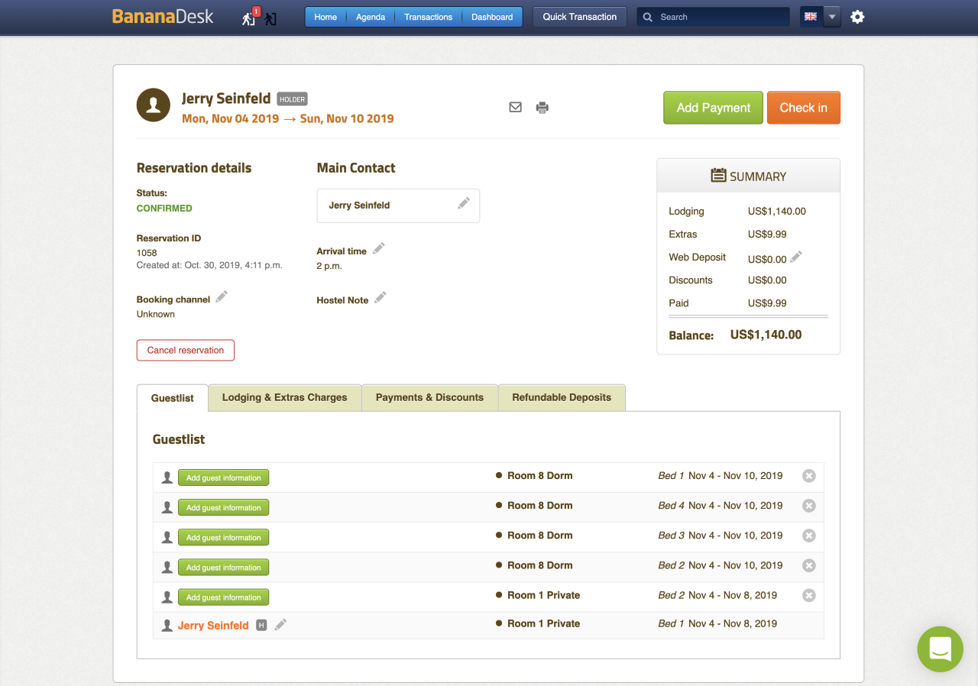Cancel the reservation
This screenshot has width=978, height=686.
tap(185, 350)
